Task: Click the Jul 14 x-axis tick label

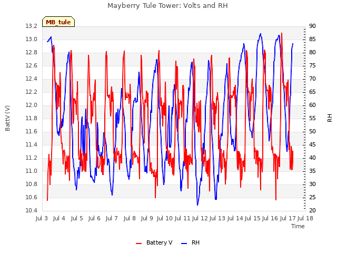Action: (235, 218)
